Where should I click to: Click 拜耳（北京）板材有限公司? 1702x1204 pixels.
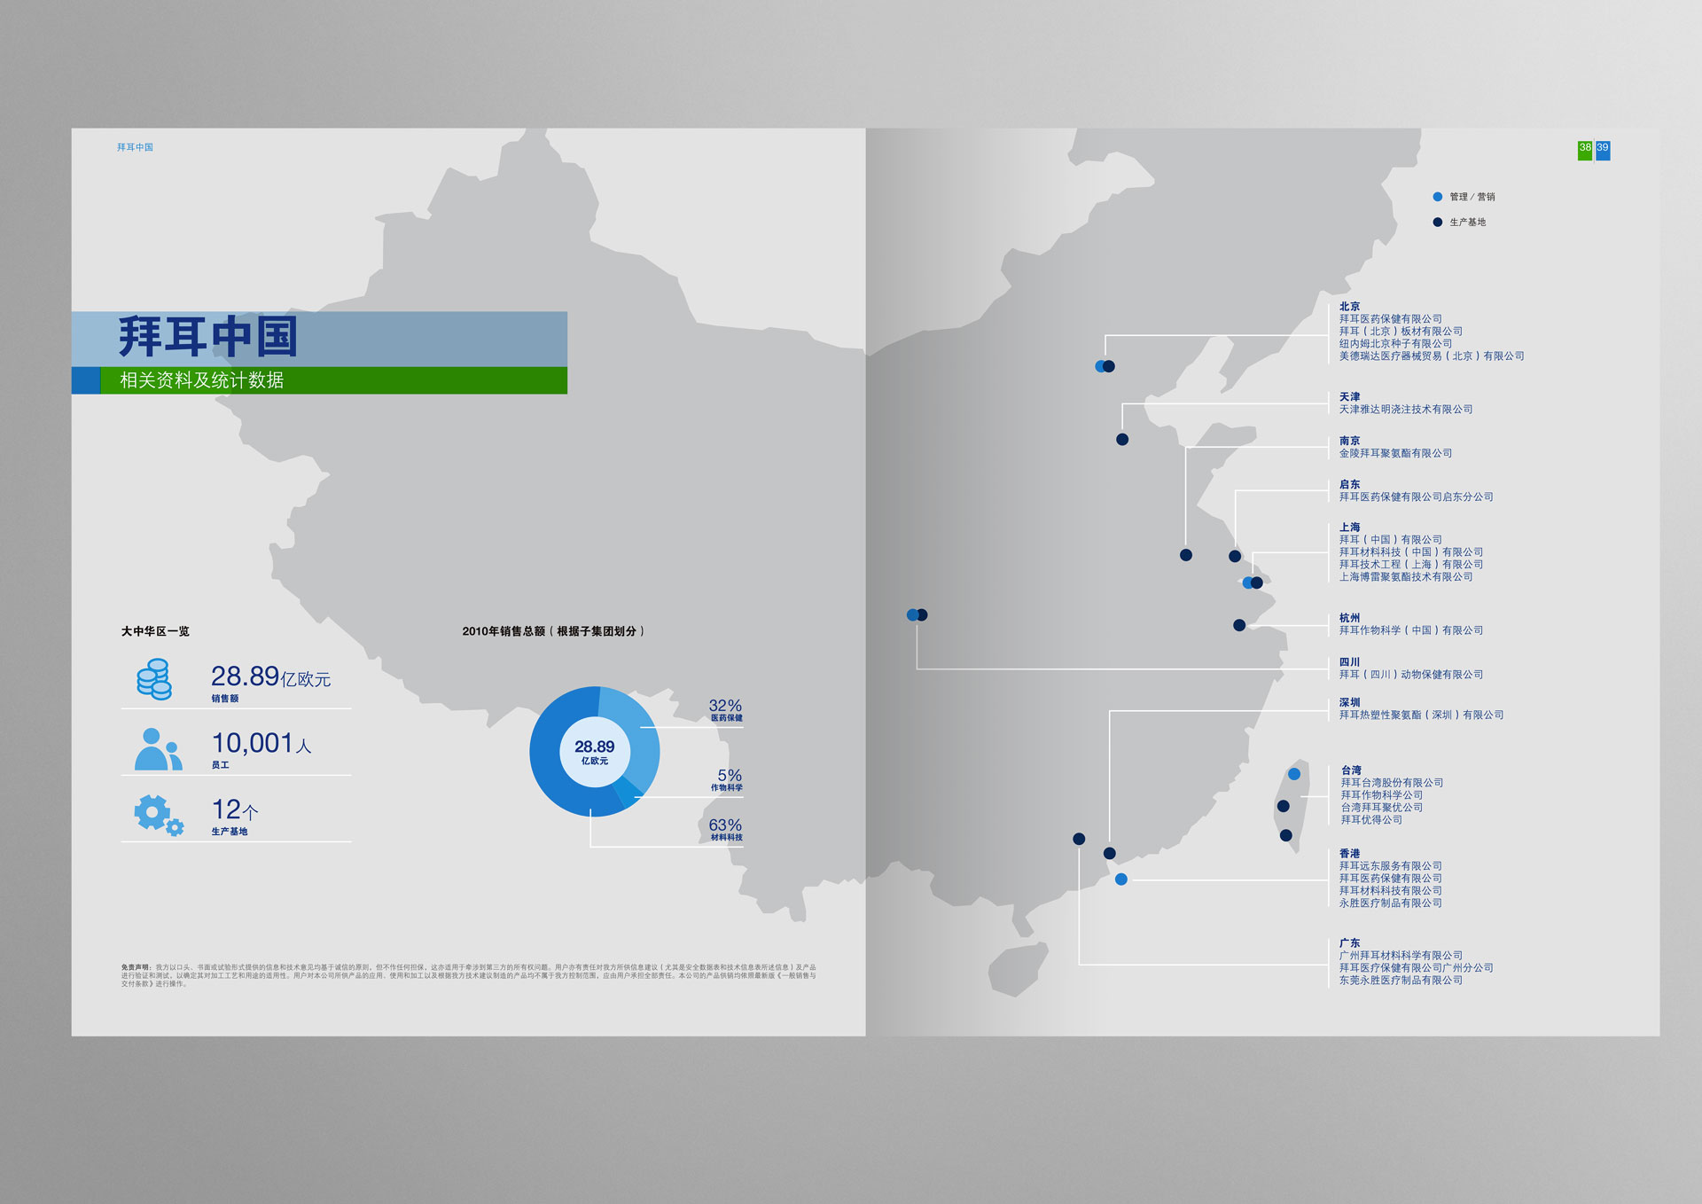[1401, 332]
